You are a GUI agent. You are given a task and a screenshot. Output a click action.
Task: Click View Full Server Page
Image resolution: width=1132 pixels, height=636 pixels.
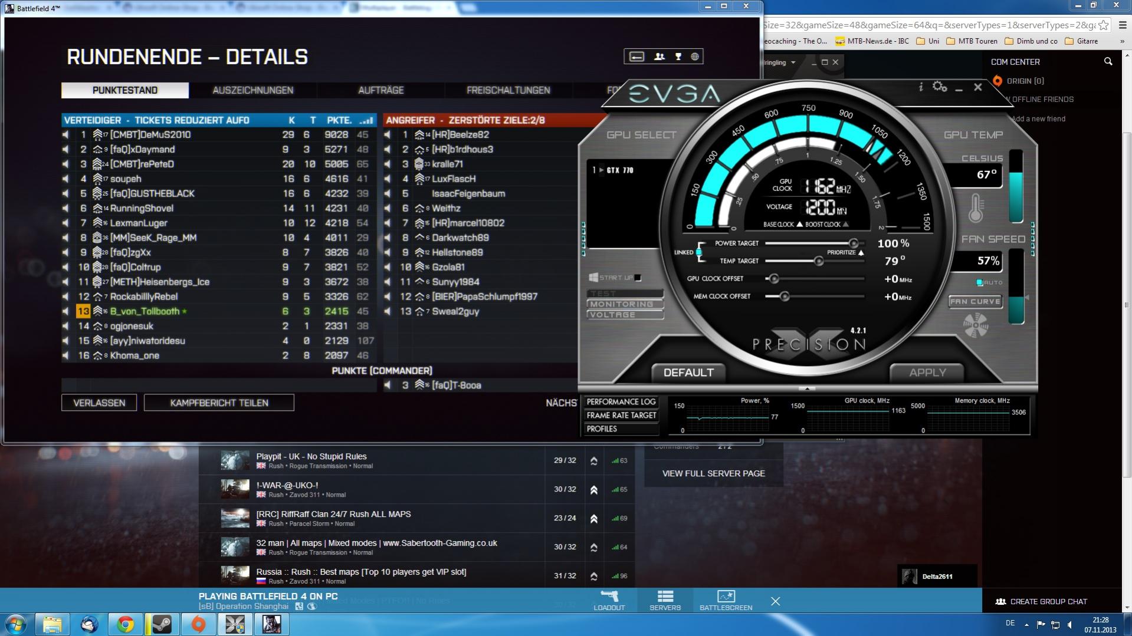point(713,473)
